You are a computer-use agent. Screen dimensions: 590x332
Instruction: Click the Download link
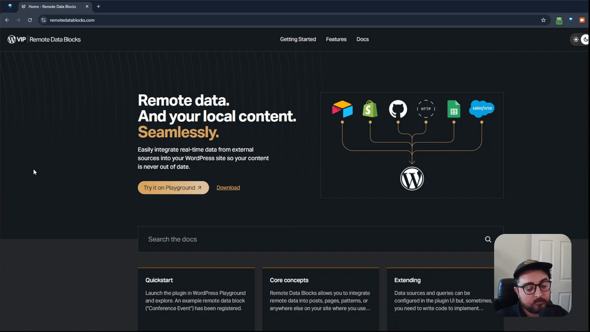(228, 188)
